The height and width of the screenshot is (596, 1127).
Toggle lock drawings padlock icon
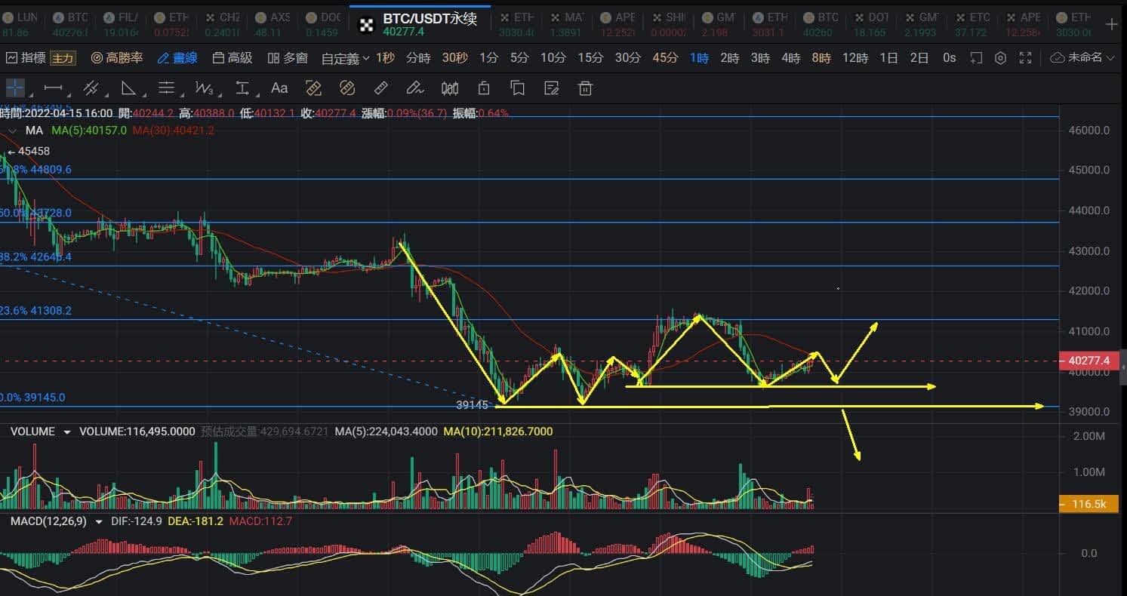pyautogui.click(x=484, y=88)
